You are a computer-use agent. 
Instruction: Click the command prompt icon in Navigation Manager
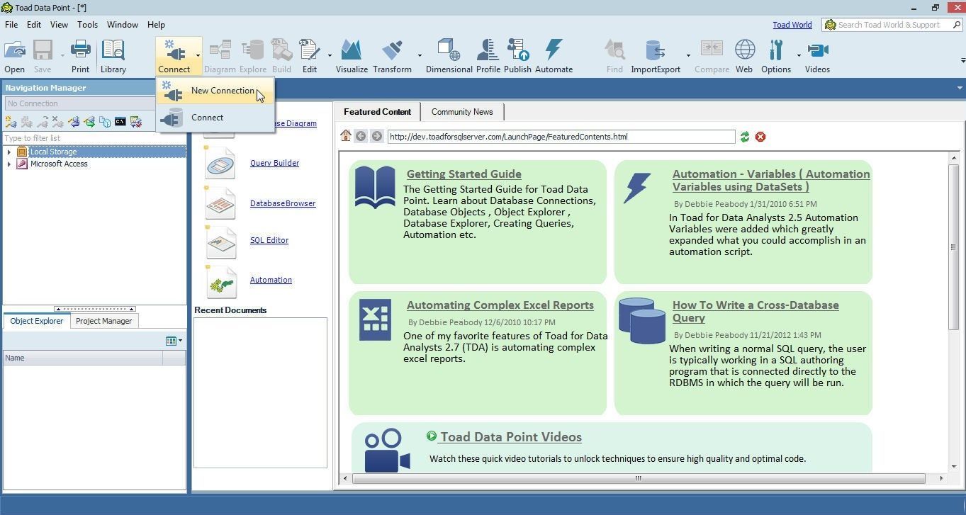(120, 122)
